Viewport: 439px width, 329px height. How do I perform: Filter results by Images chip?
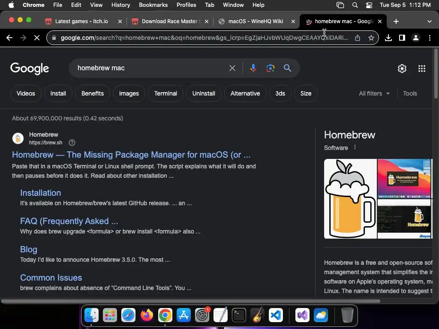point(129,93)
